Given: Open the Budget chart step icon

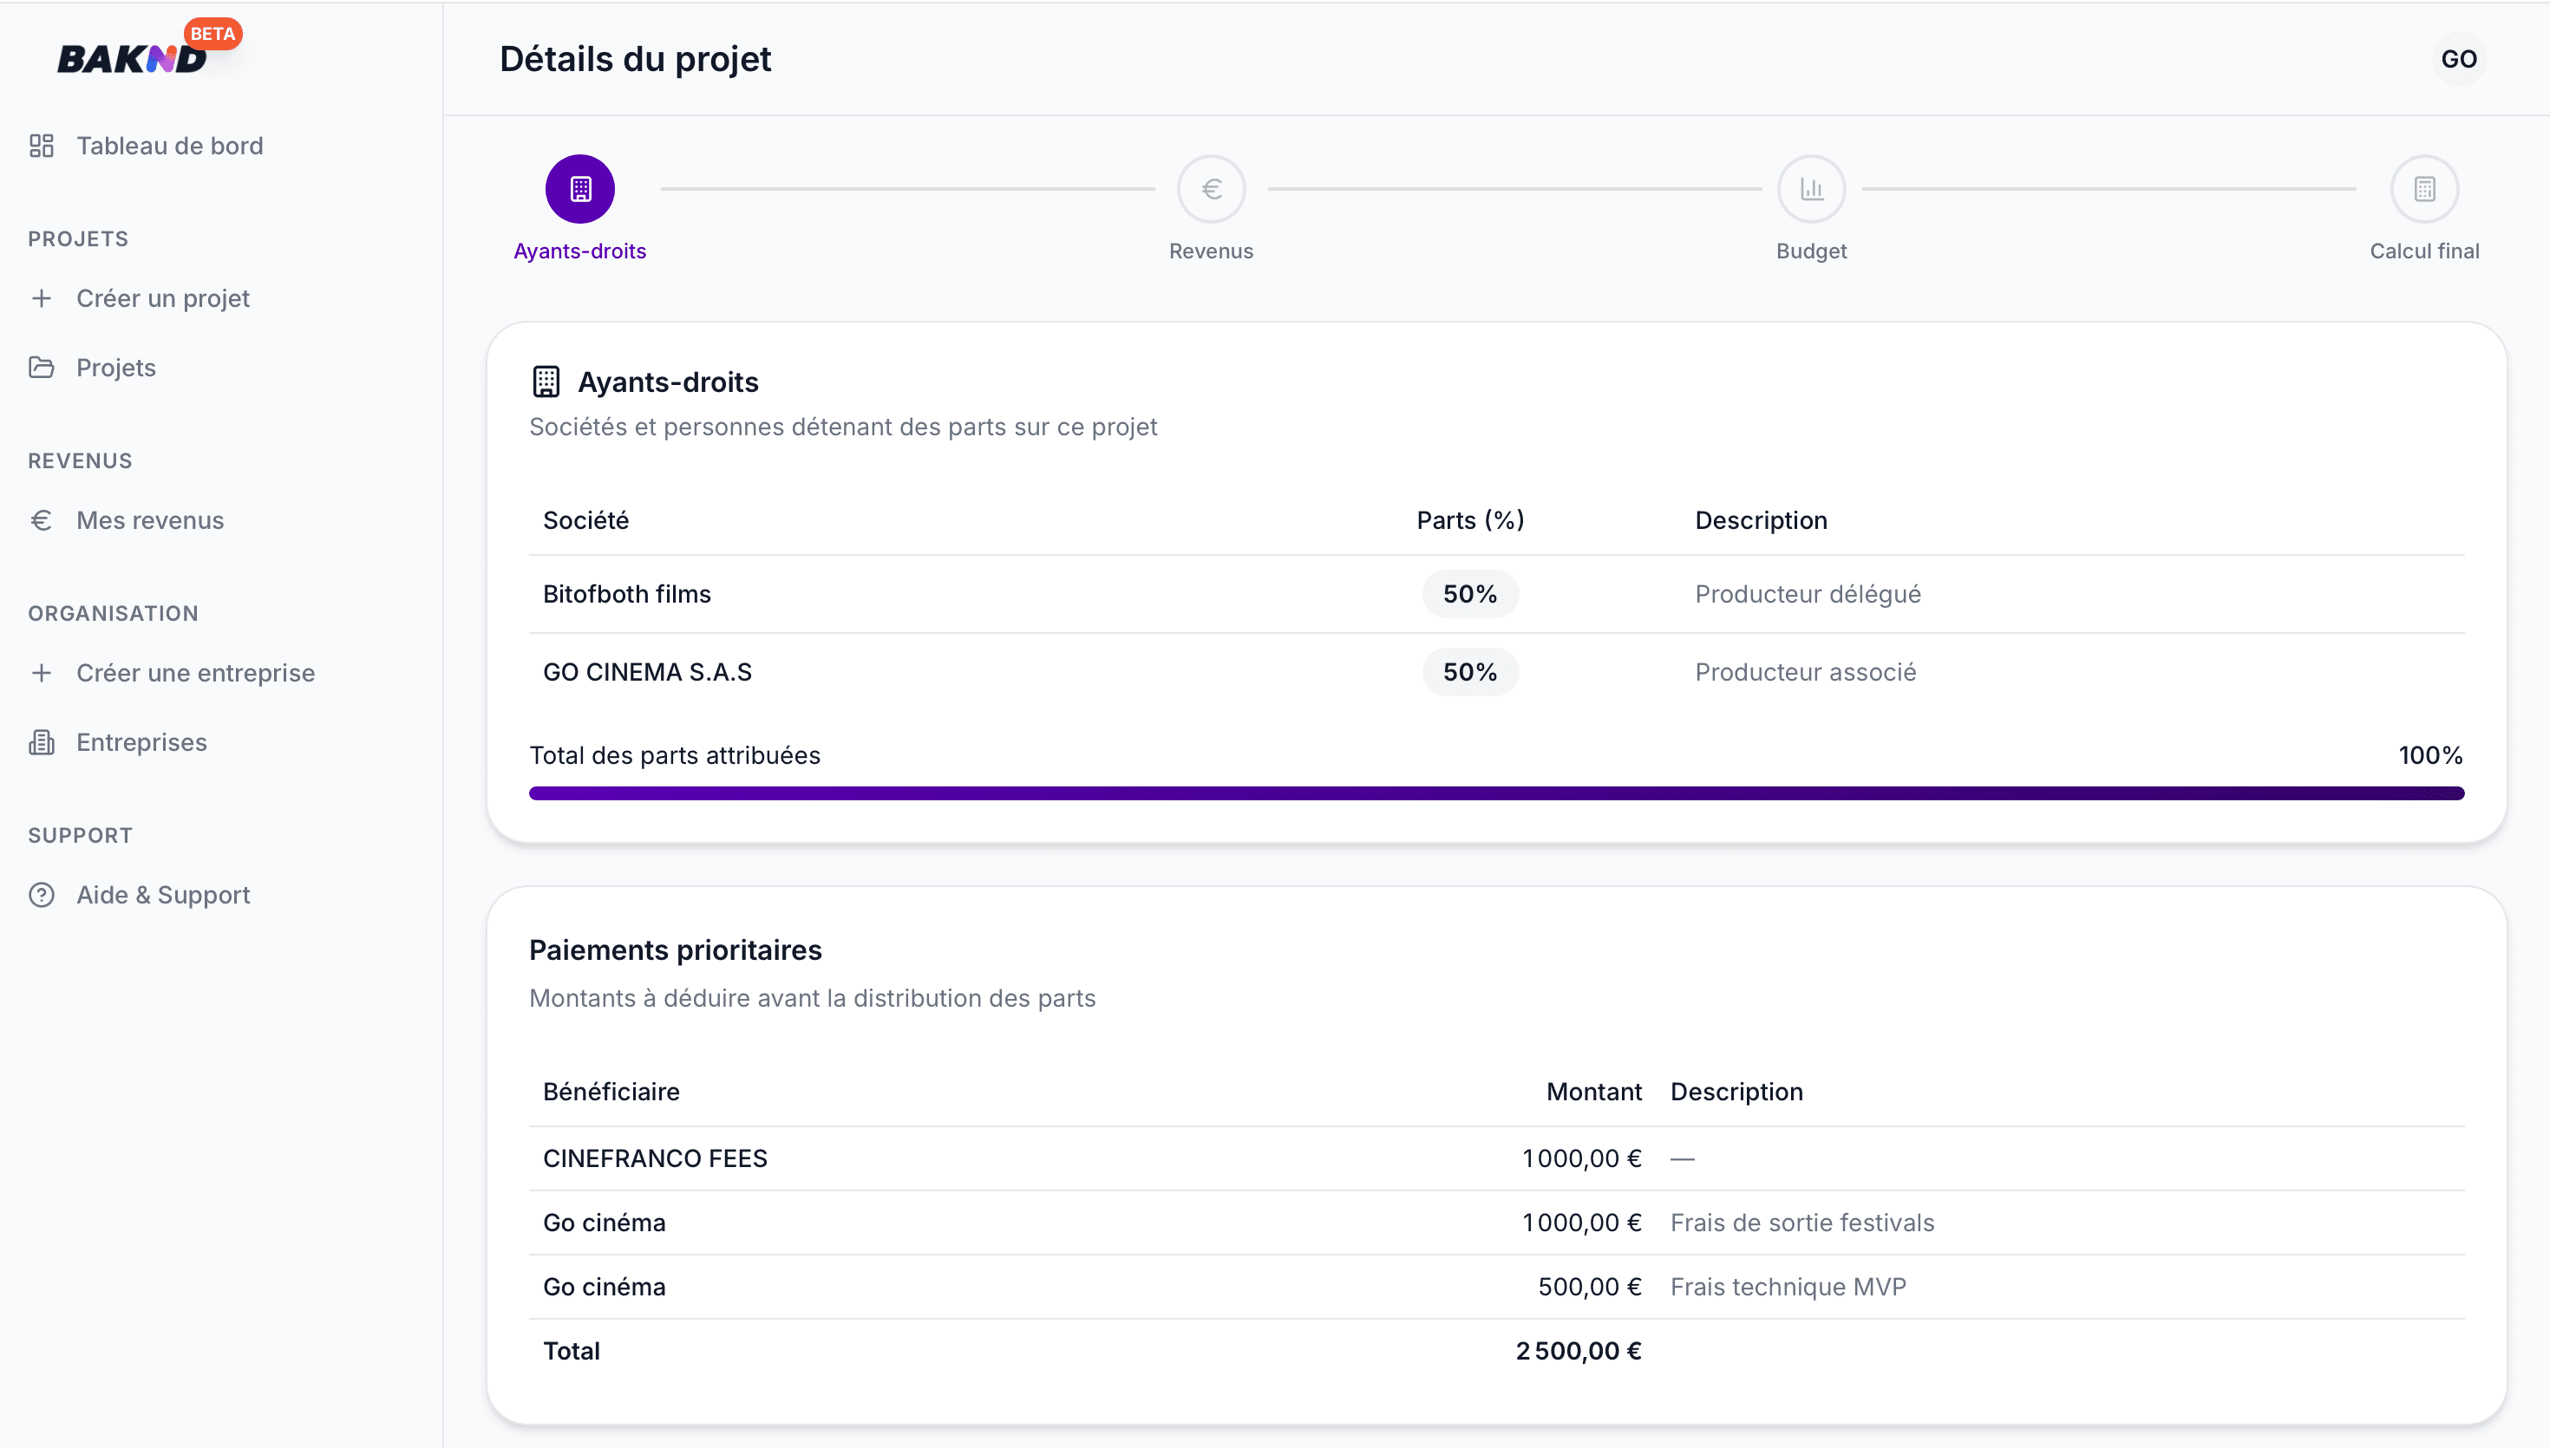Looking at the screenshot, I should click(1812, 189).
